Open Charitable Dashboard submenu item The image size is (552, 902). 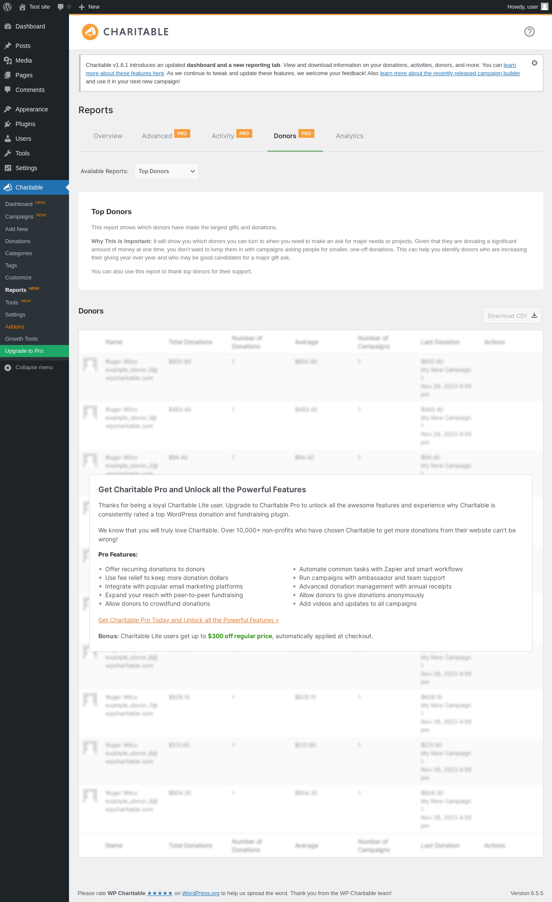coord(34,204)
